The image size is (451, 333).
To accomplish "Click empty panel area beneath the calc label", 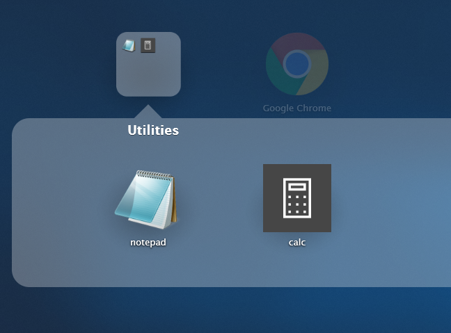I will pos(297,268).
